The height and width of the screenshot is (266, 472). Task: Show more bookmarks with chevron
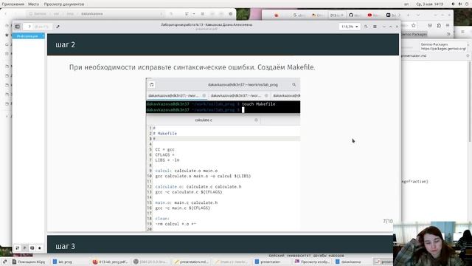[x=448, y=34]
